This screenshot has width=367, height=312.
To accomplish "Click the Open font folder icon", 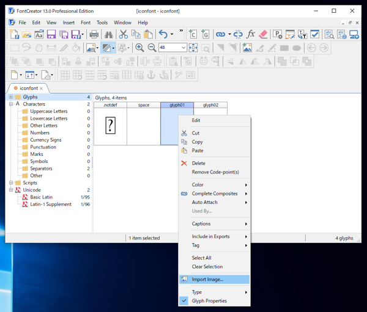I will click(27, 34).
